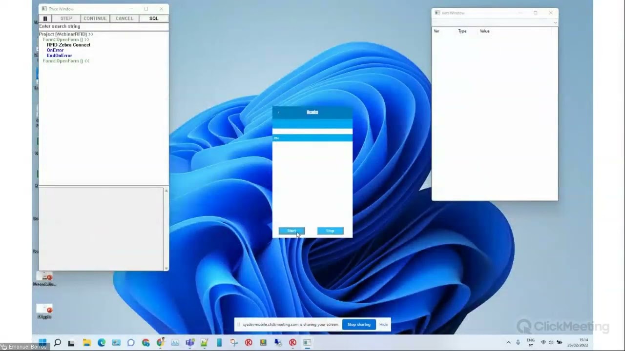Open Task View from the taskbar
Viewport: 625px width, 351px height.
[72, 342]
